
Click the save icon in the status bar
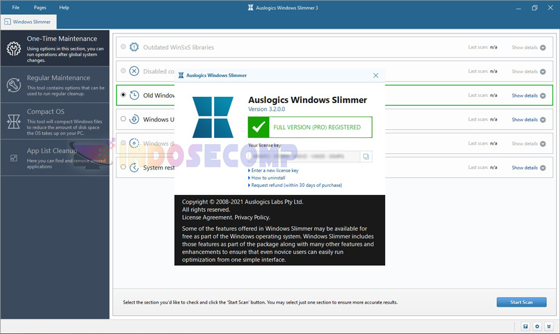click(x=525, y=326)
